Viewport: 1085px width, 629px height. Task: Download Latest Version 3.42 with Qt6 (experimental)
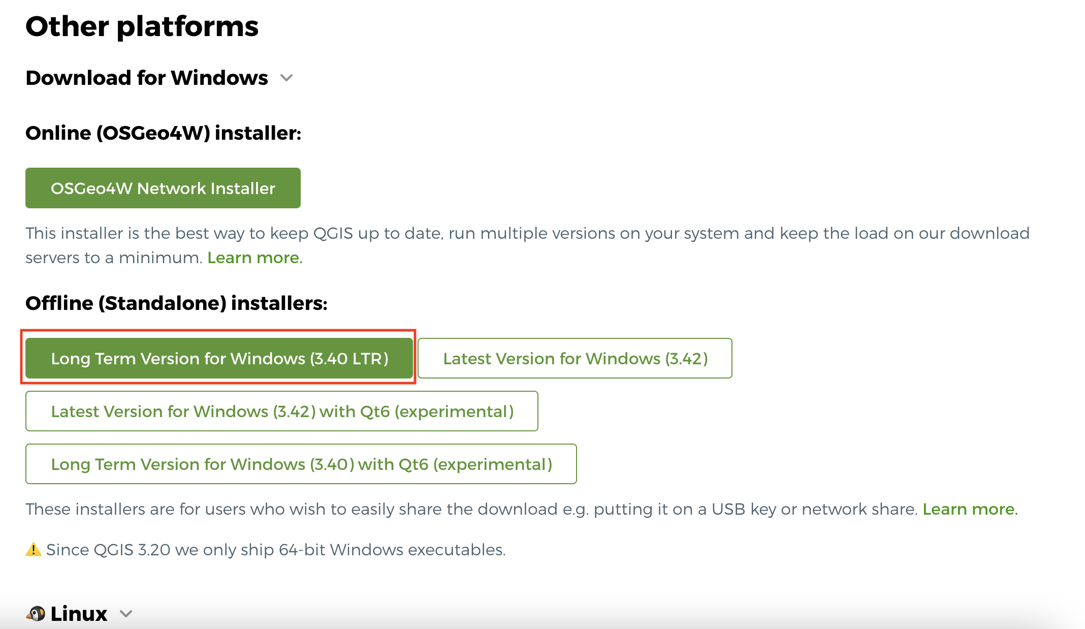[x=282, y=412]
